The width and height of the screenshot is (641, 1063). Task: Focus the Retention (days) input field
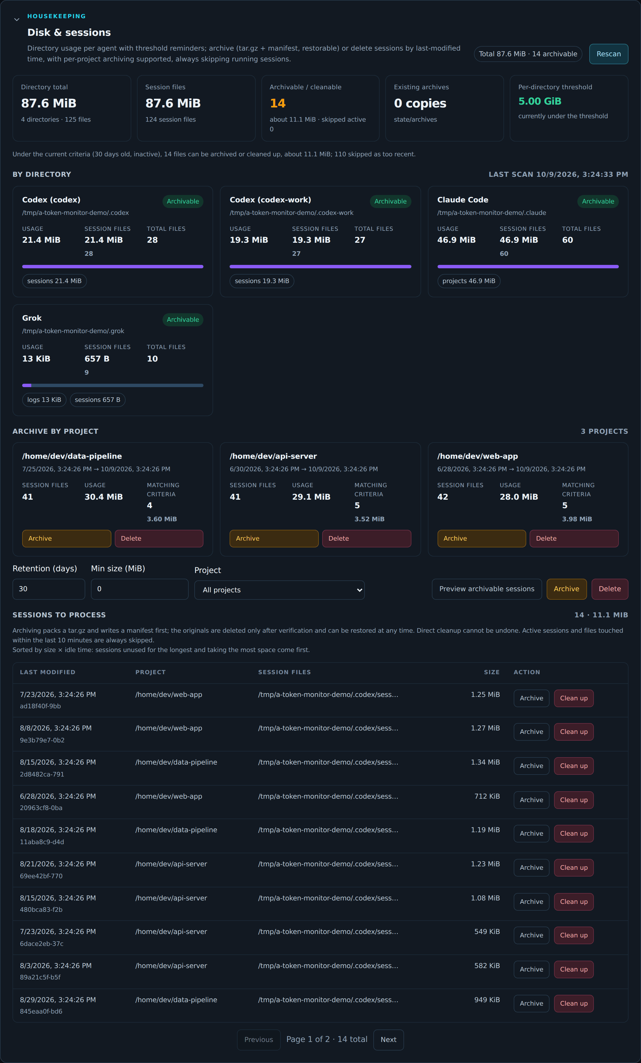(x=49, y=589)
